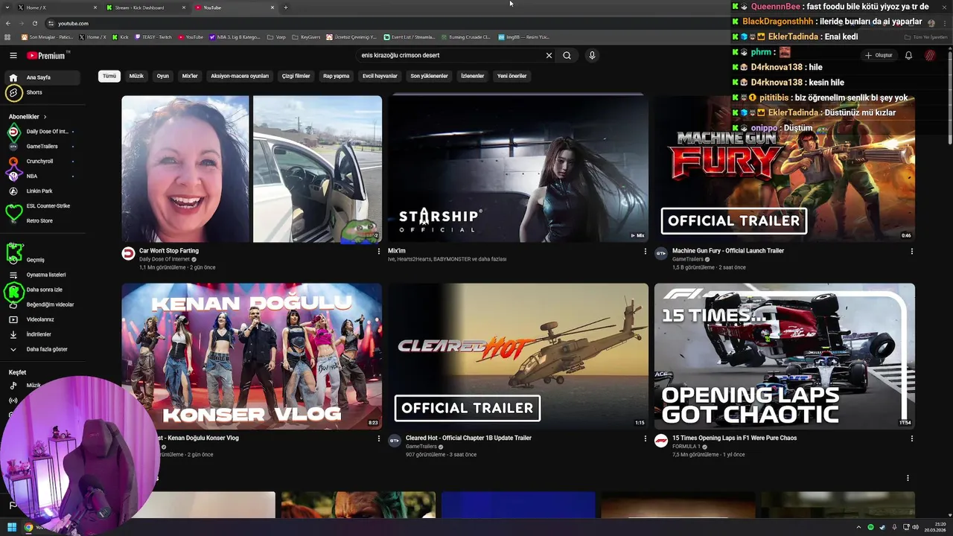Open the Kick bookmark in bookmarks bar
953x536 pixels.
(x=120, y=36)
